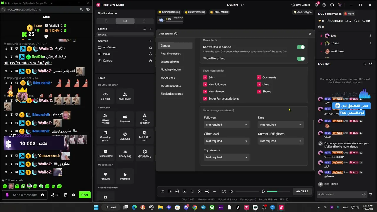Uncheck the Shares checkbox

pos(259,92)
